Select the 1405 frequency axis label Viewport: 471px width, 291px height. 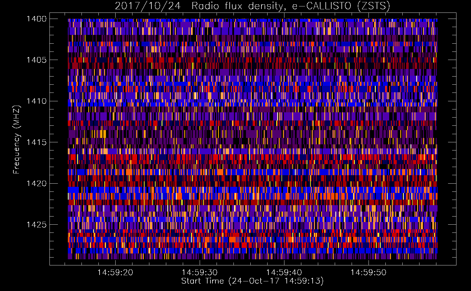click(36, 60)
